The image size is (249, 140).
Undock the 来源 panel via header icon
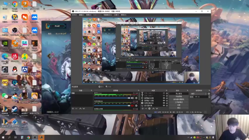(167, 91)
